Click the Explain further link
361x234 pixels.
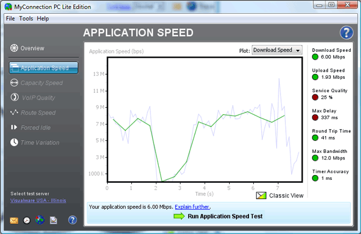pyautogui.click(x=192, y=207)
